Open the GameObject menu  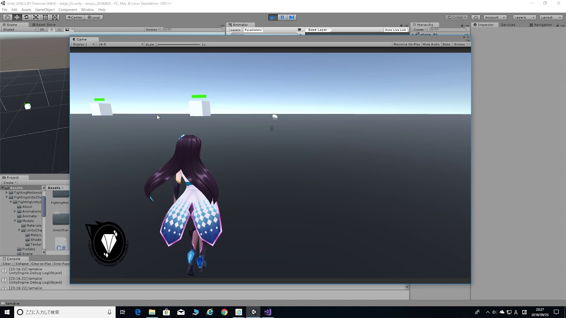click(x=45, y=10)
